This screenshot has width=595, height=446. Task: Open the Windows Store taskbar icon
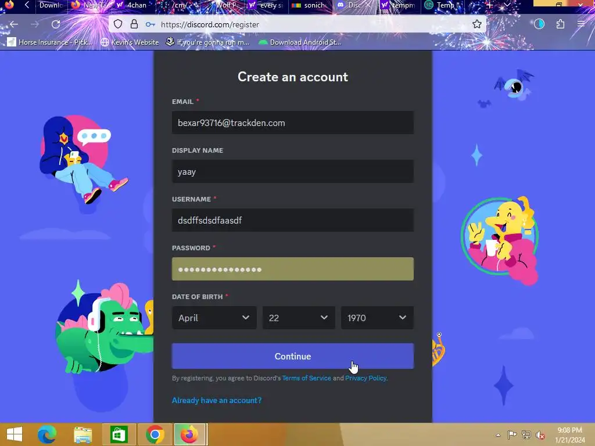[119, 434]
